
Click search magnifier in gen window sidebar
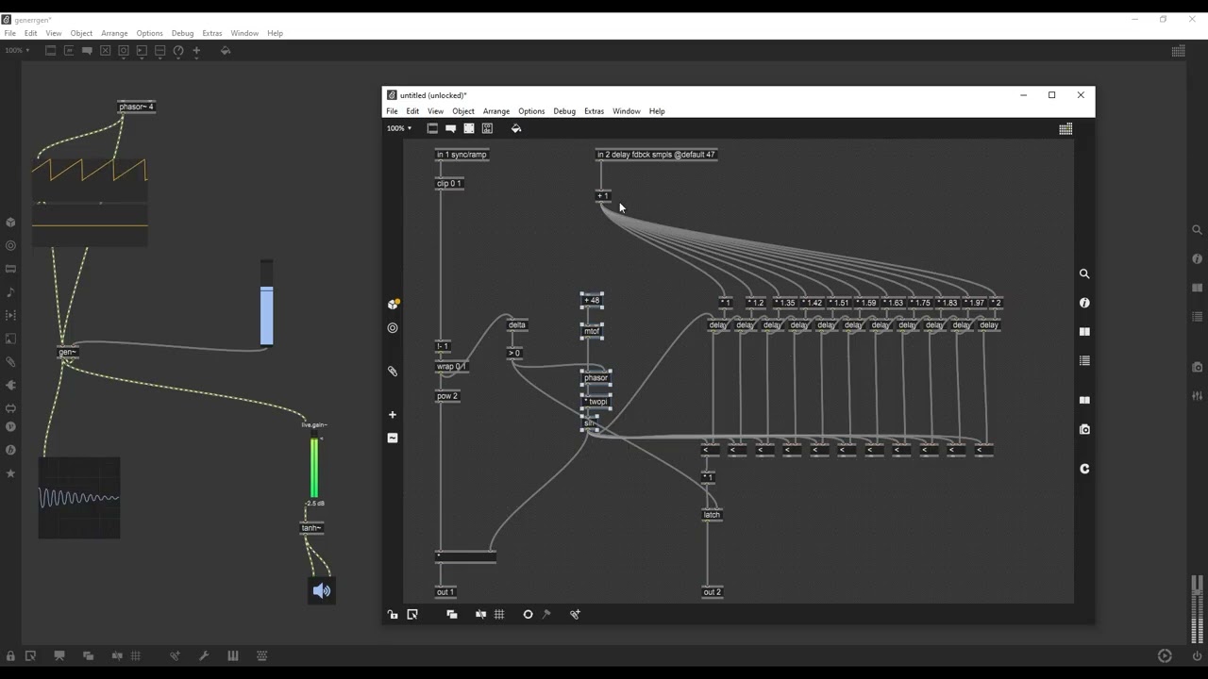[x=1084, y=273]
